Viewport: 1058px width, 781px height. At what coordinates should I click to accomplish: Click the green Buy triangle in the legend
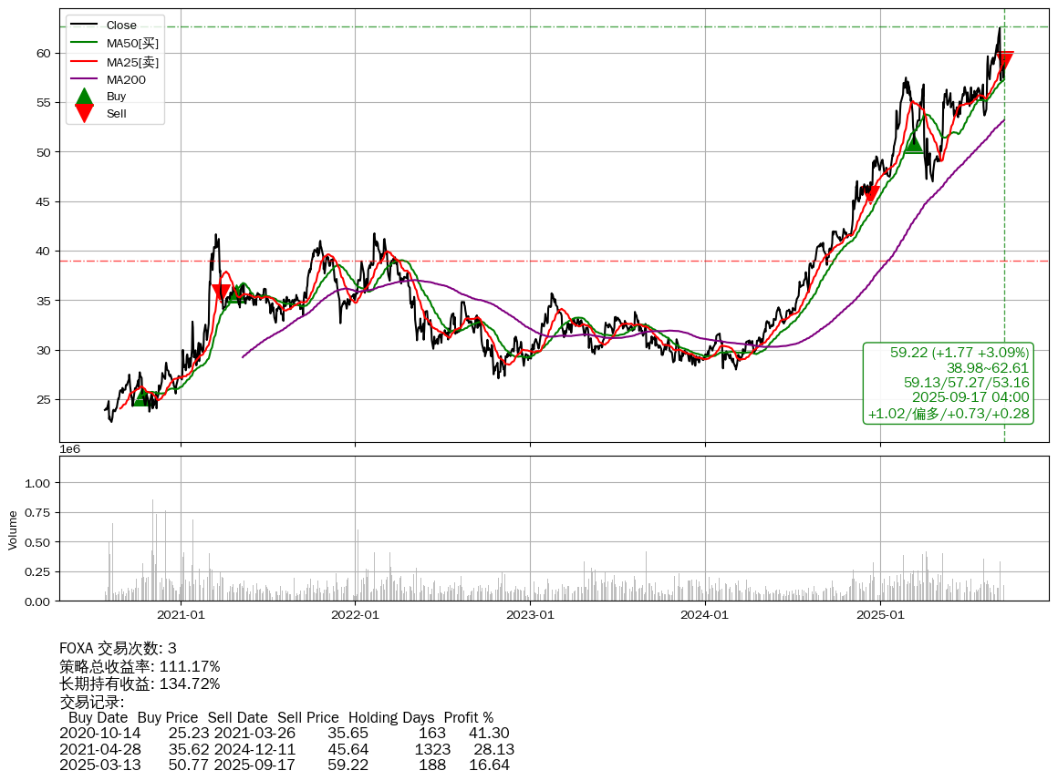[x=84, y=97]
